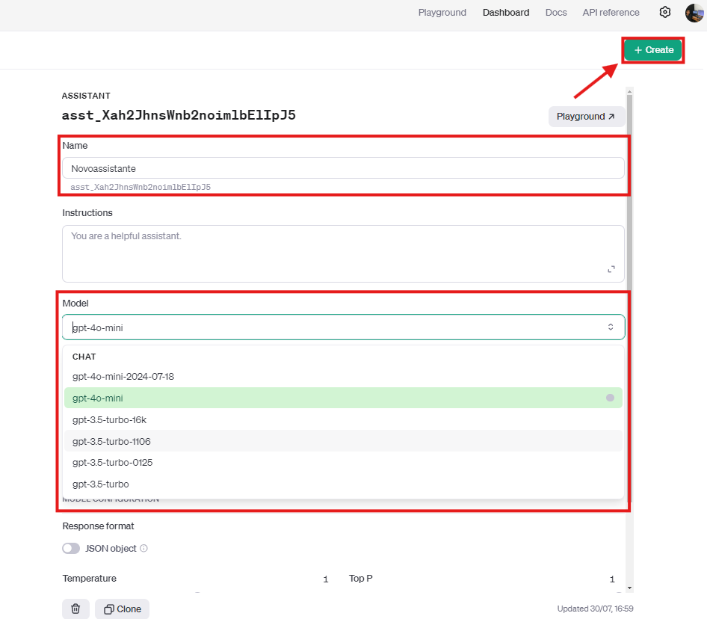Collapse the Model dropdown using chevron arrows
This screenshot has height=619, width=707.
[x=610, y=327]
